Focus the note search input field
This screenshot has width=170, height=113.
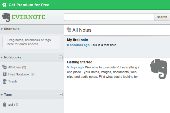pyautogui.click(x=109, y=17)
